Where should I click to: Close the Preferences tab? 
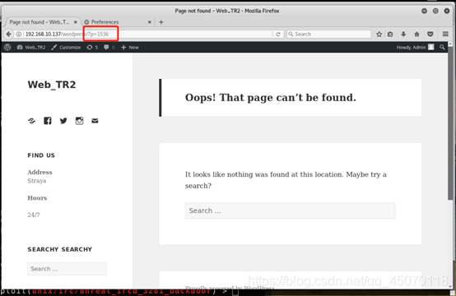point(150,22)
